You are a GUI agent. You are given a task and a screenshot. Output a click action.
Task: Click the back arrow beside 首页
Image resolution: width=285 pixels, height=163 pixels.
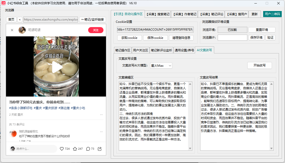pos(20,19)
